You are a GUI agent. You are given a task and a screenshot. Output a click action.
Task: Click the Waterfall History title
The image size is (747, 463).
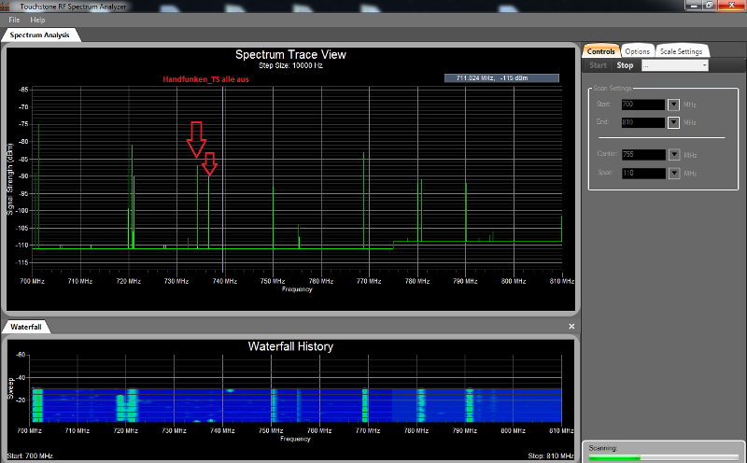coord(290,346)
